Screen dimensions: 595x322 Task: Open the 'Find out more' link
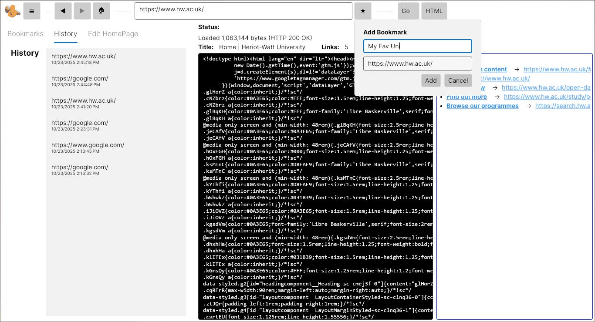tap(467, 97)
